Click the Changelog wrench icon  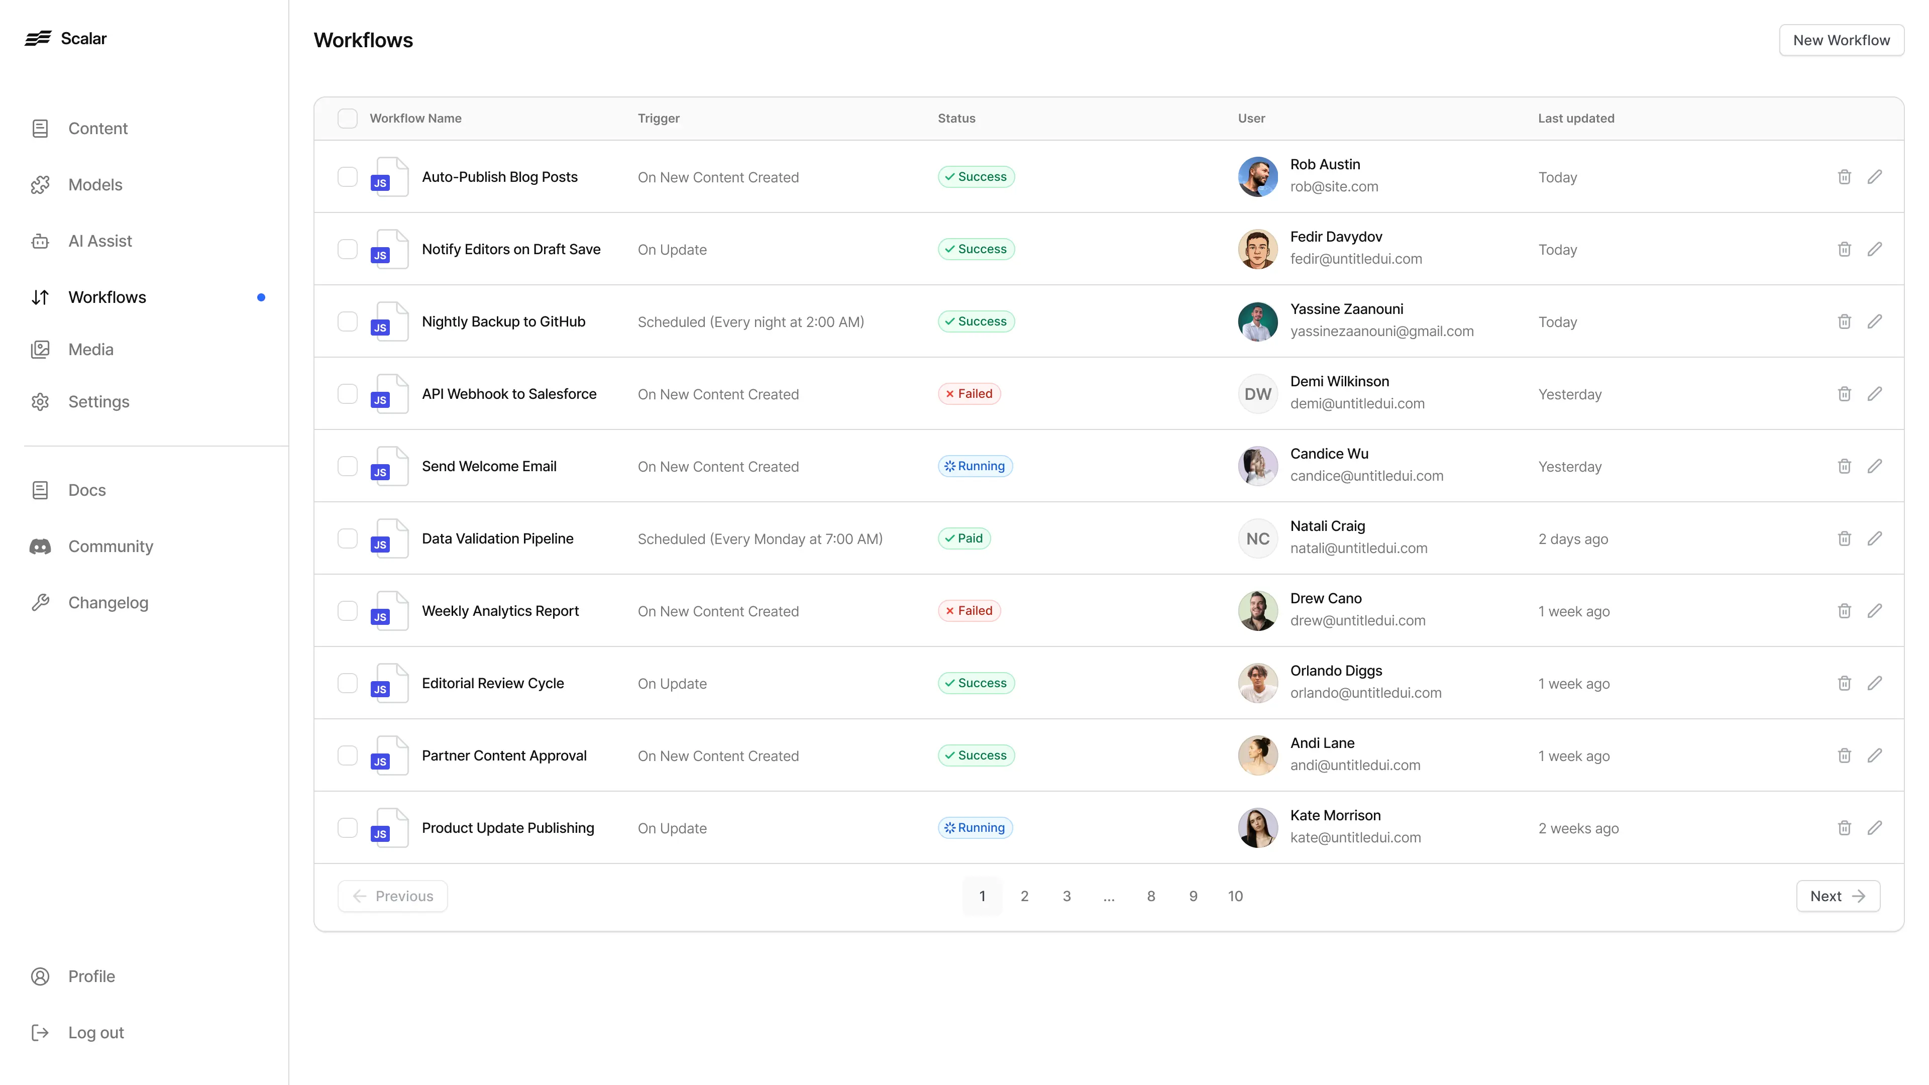40,603
